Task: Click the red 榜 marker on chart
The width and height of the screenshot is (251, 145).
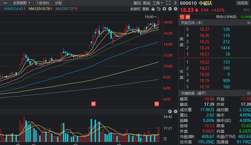Action: click(x=93, y=104)
